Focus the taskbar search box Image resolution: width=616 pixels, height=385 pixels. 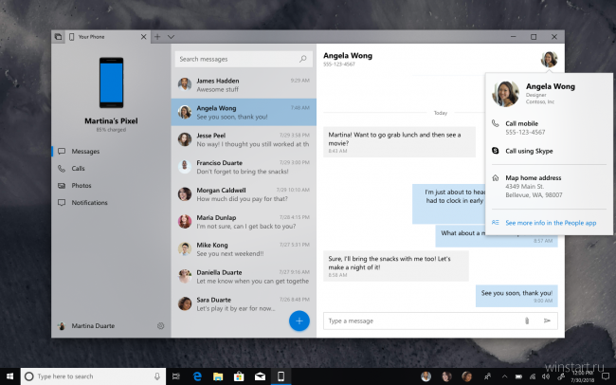pyautogui.click(x=93, y=376)
